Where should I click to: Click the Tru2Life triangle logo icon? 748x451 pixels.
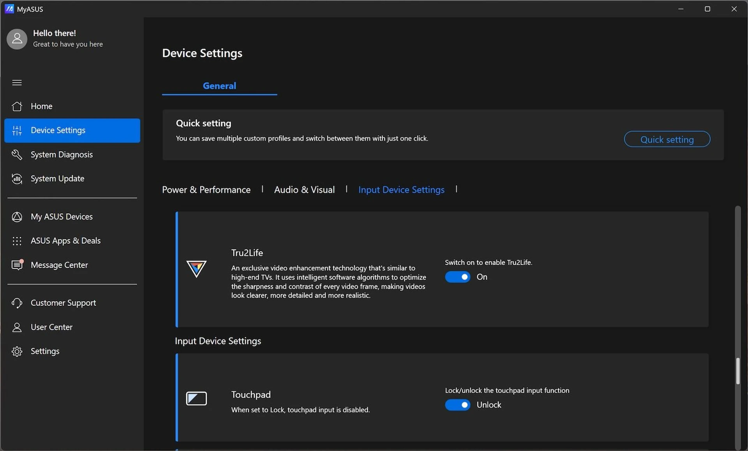click(196, 269)
